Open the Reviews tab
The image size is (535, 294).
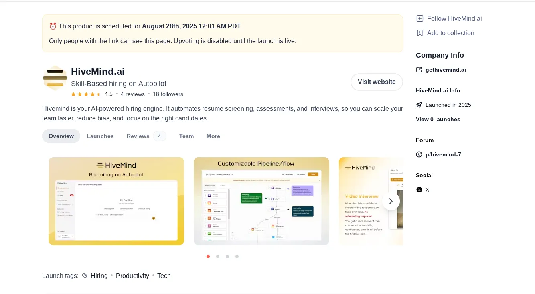click(x=138, y=136)
